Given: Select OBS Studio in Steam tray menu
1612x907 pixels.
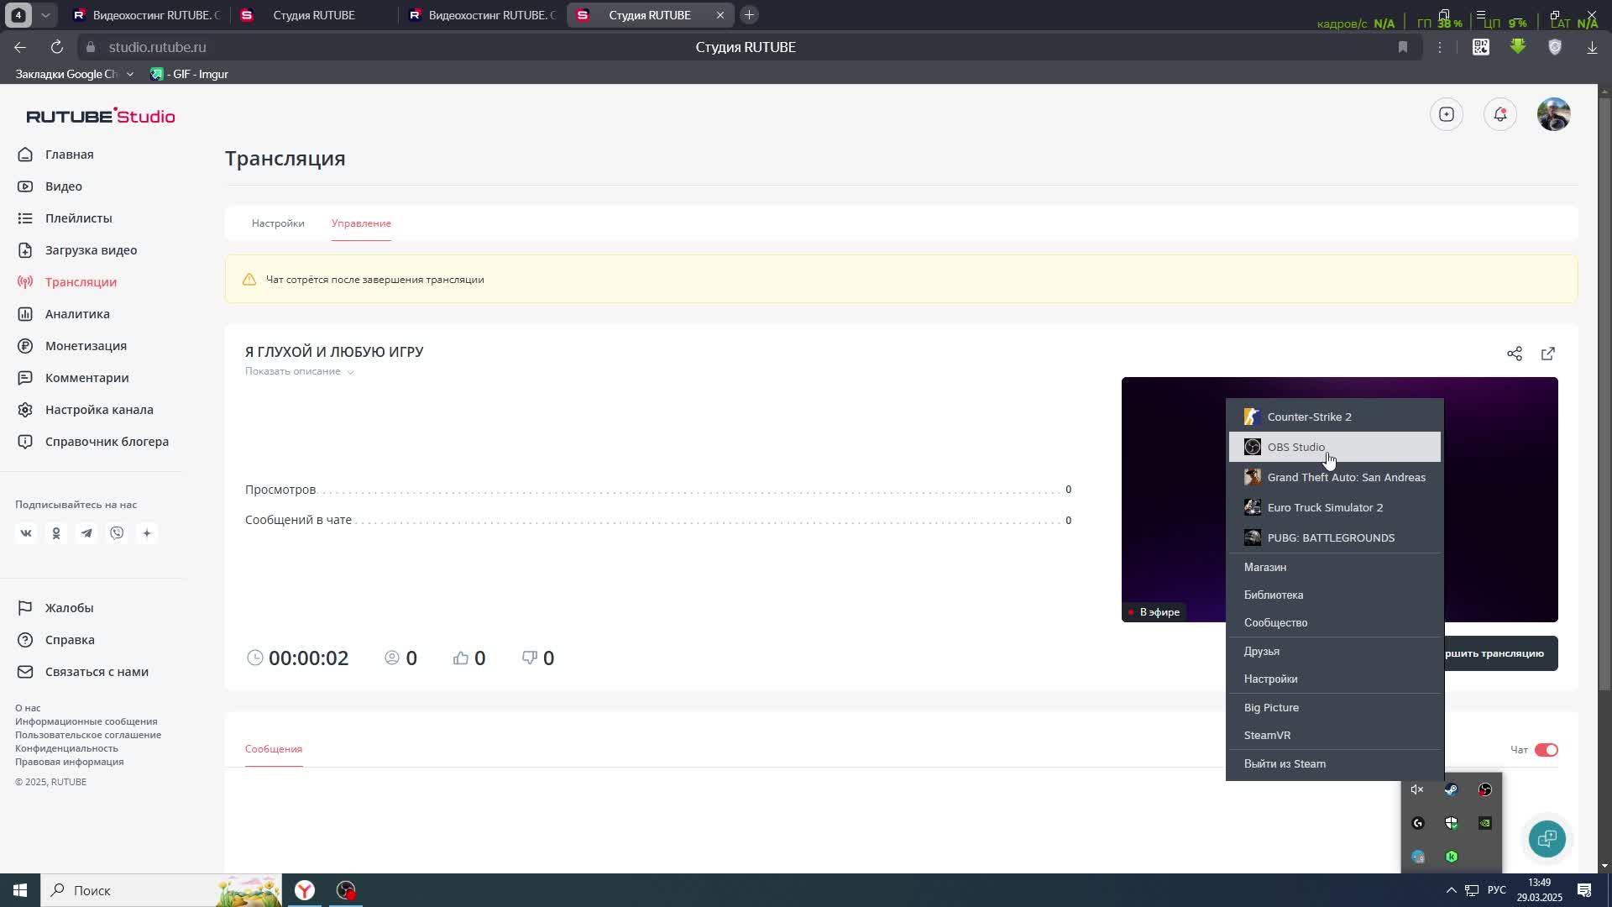Looking at the screenshot, I should (x=1335, y=447).
